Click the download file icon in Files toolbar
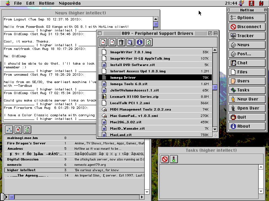Image resolution: width=269 pixels, height=201 pixels. (x=103, y=42)
